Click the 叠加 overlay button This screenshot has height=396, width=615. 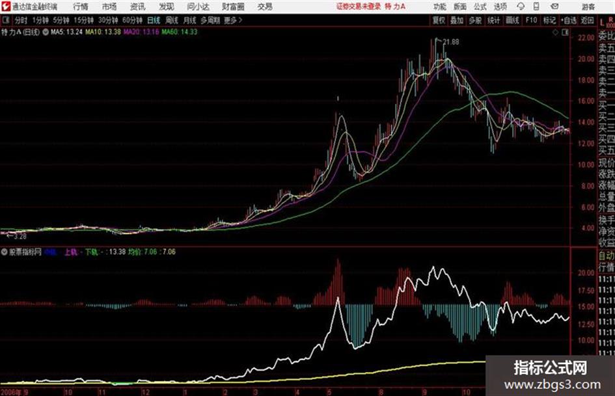tap(457, 20)
